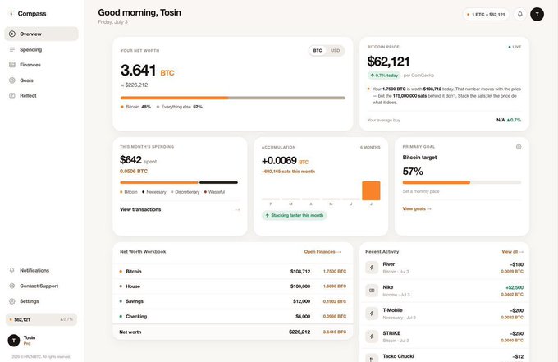Select the House row in workbook
The image size is (558, 362).
233,286
